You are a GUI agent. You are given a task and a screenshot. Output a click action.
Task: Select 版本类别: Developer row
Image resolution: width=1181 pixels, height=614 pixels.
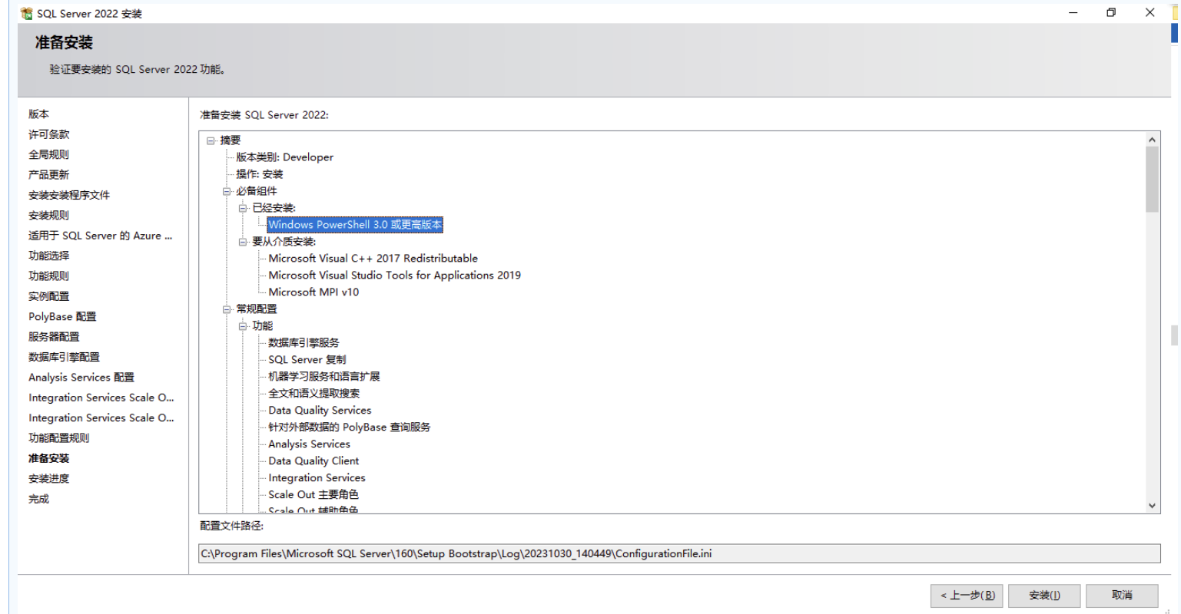pos(284,157)
